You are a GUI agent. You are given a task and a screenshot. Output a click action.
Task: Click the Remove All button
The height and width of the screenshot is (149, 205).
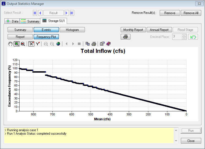[x=191, y=13]
